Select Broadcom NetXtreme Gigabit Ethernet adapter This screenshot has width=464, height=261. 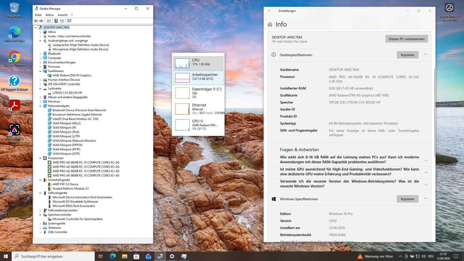[x=77, y=115]
